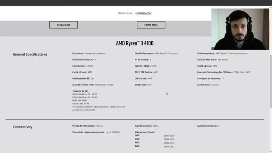Click the Família de produto entry

point(156,54)
